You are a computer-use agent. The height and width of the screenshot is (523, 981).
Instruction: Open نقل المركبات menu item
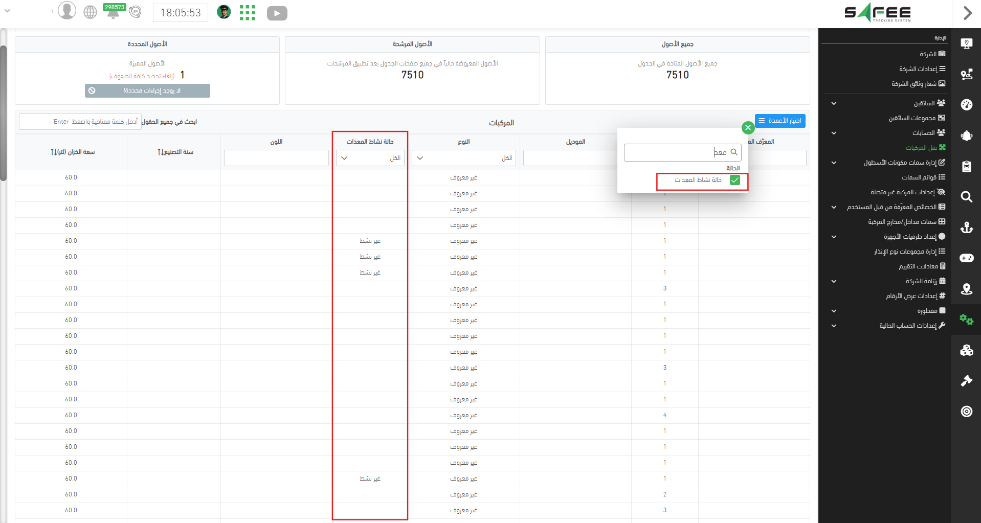pos(921,148)
